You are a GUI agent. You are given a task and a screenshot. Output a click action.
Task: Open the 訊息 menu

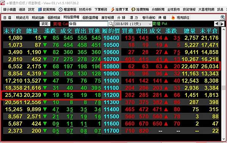(x=220, y=9)
